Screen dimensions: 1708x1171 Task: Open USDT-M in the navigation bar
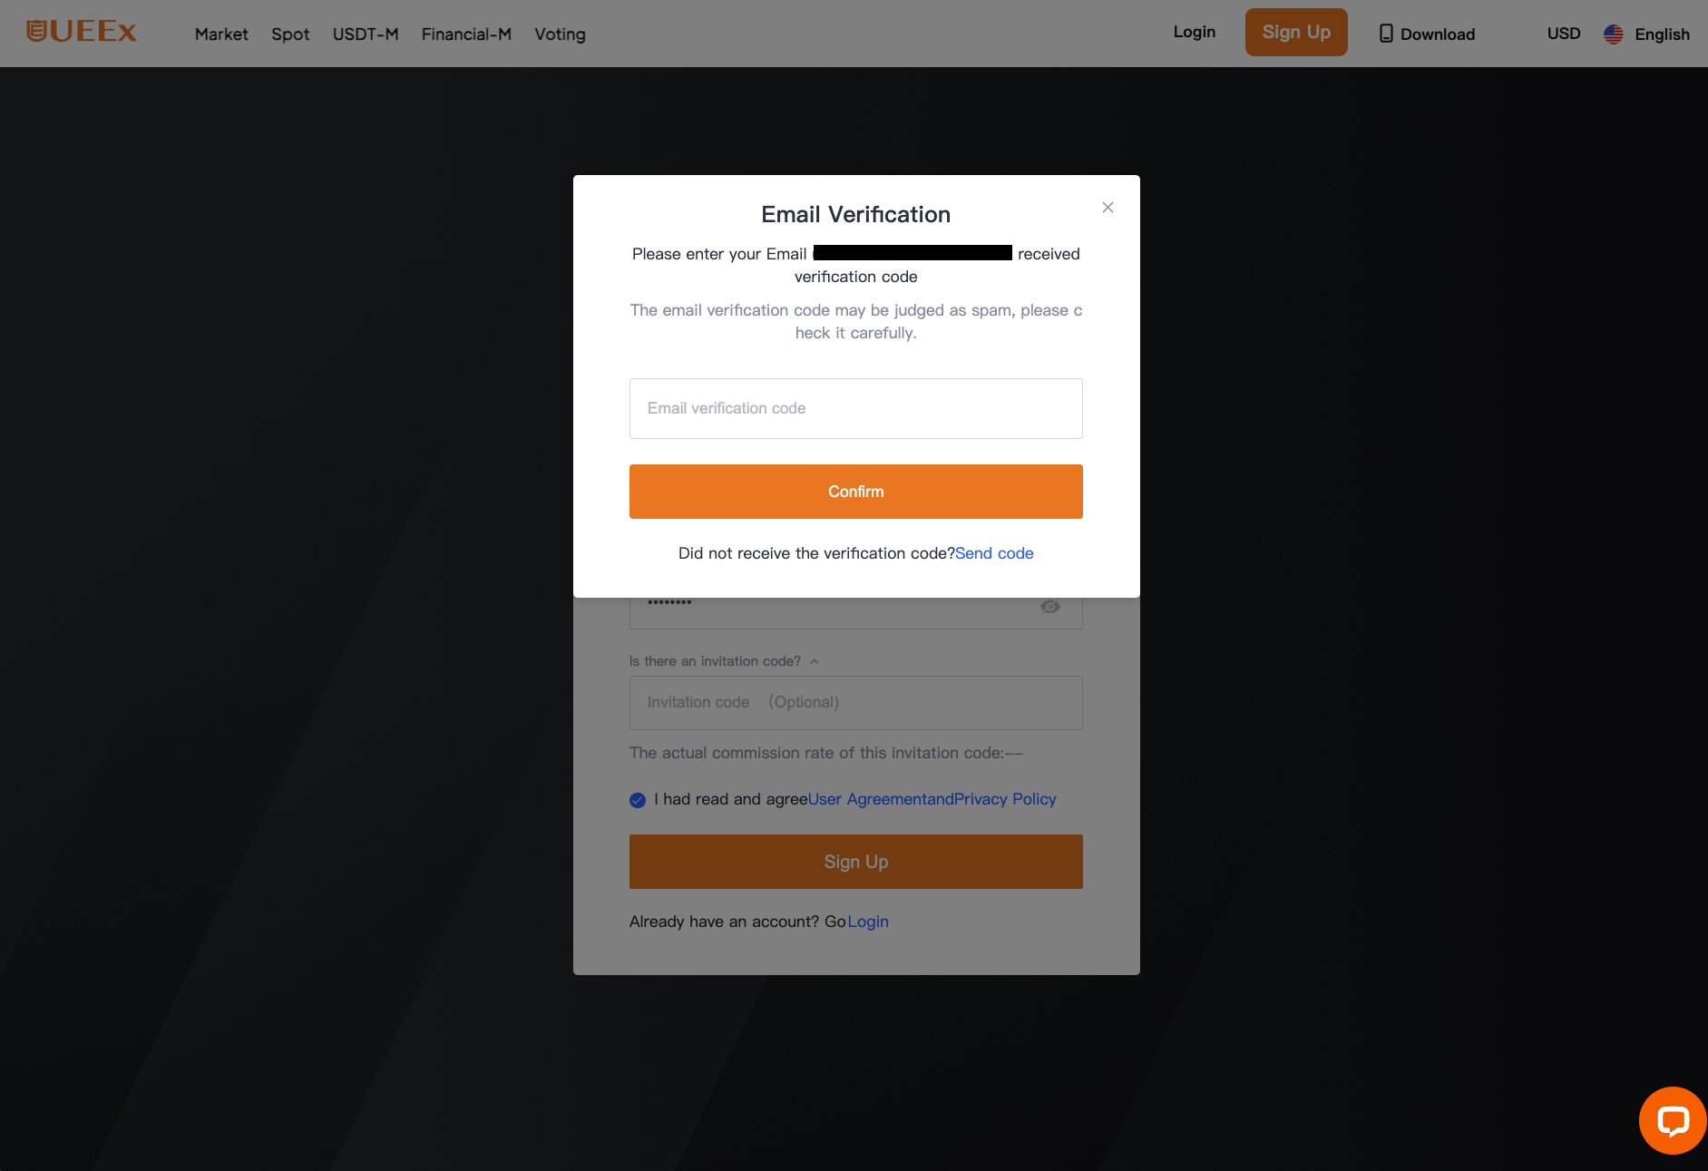pos(366,34)
